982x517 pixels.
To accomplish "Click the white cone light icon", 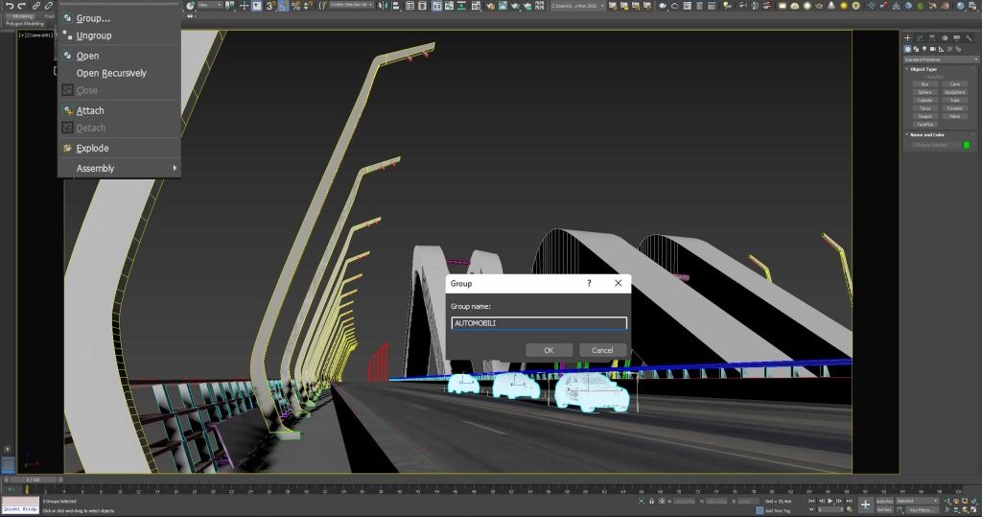I will click(831, 6).
